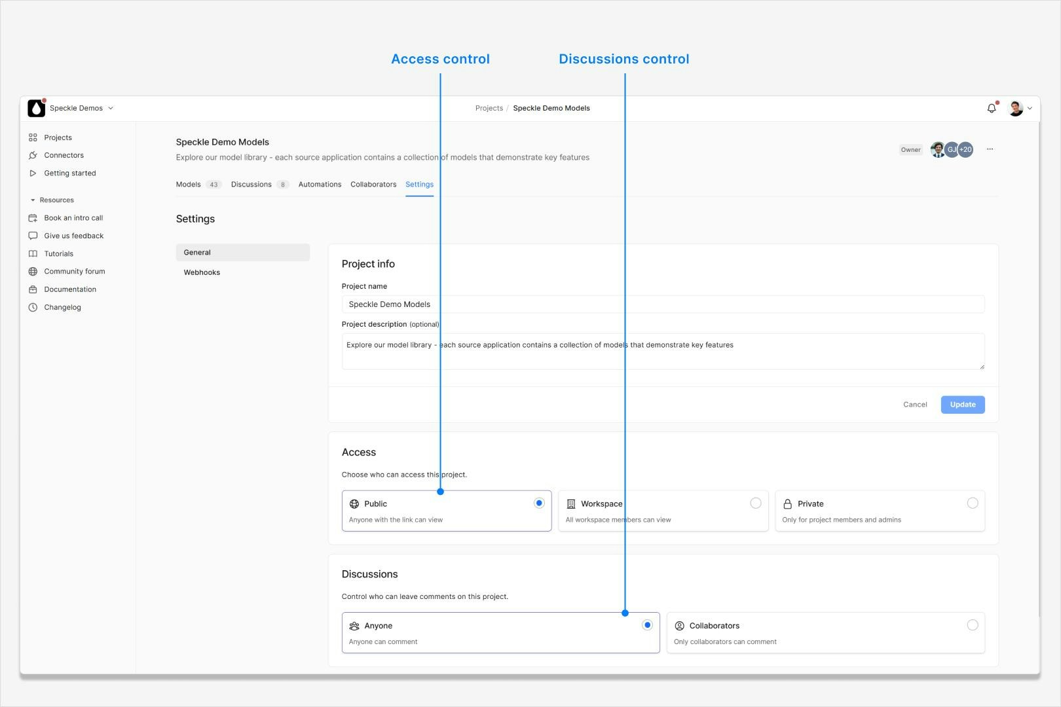Viewport: 1061px width, 707px height.
Task: Click the Speckle Demo Models project title
Action: (x=223, y=142)
